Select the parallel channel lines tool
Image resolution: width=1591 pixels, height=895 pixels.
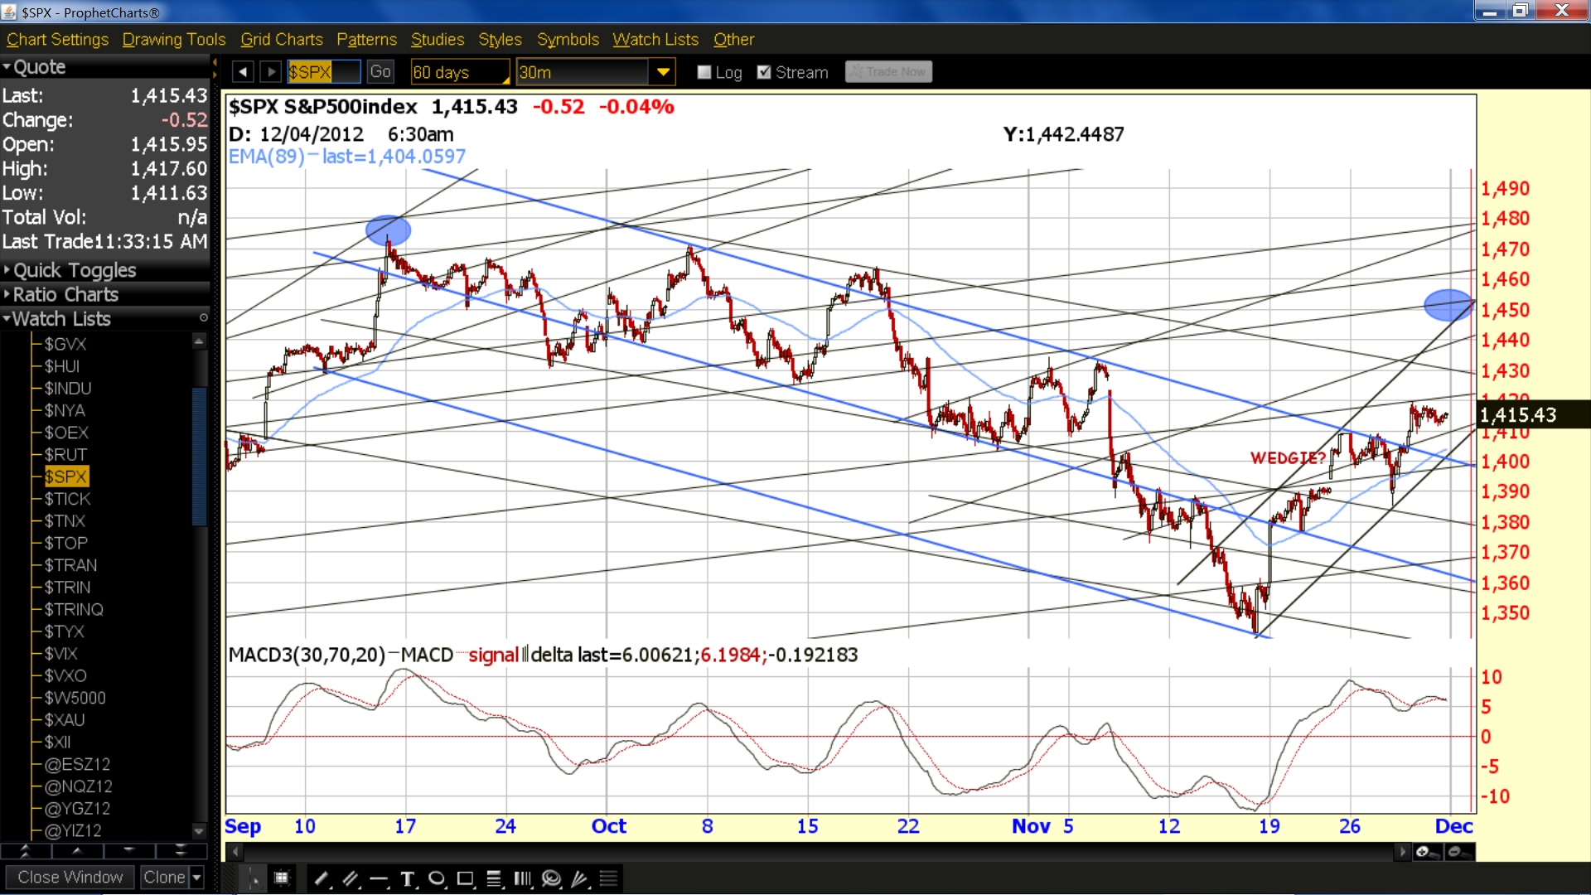click(x=351, y=878)
